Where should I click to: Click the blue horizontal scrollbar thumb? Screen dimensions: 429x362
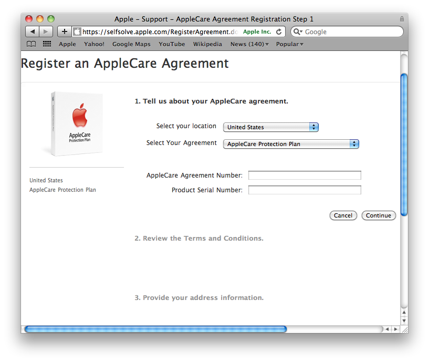pos(155,329)
